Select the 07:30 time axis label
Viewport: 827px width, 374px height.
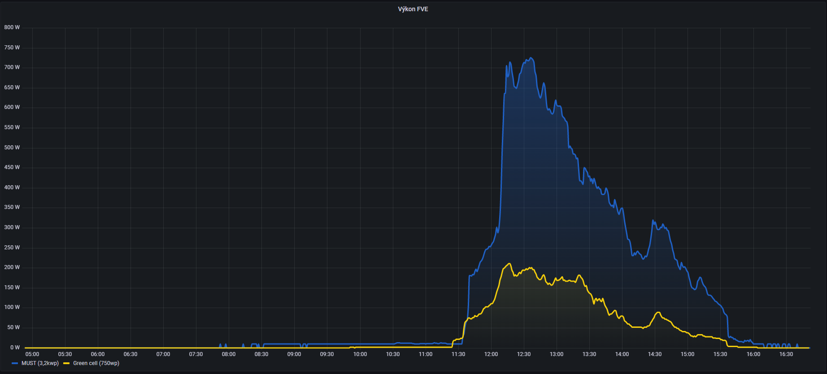click(x=196, y=354)
